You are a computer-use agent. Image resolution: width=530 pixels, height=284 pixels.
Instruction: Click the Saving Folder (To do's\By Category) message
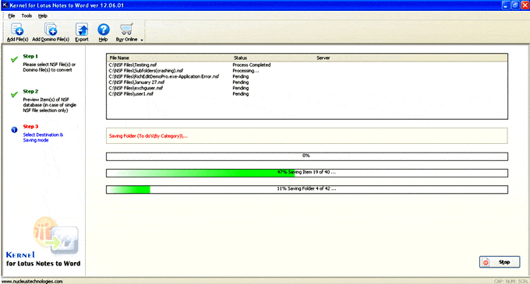click(x=148, y=136)
